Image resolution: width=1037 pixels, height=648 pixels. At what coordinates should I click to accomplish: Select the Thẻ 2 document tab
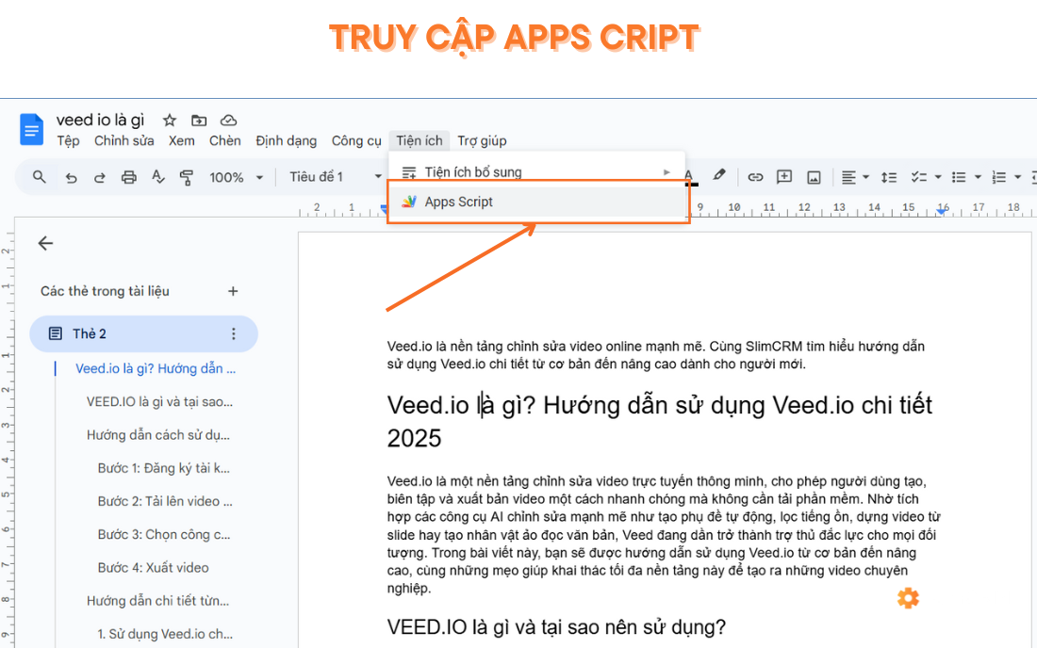(143, 333)
